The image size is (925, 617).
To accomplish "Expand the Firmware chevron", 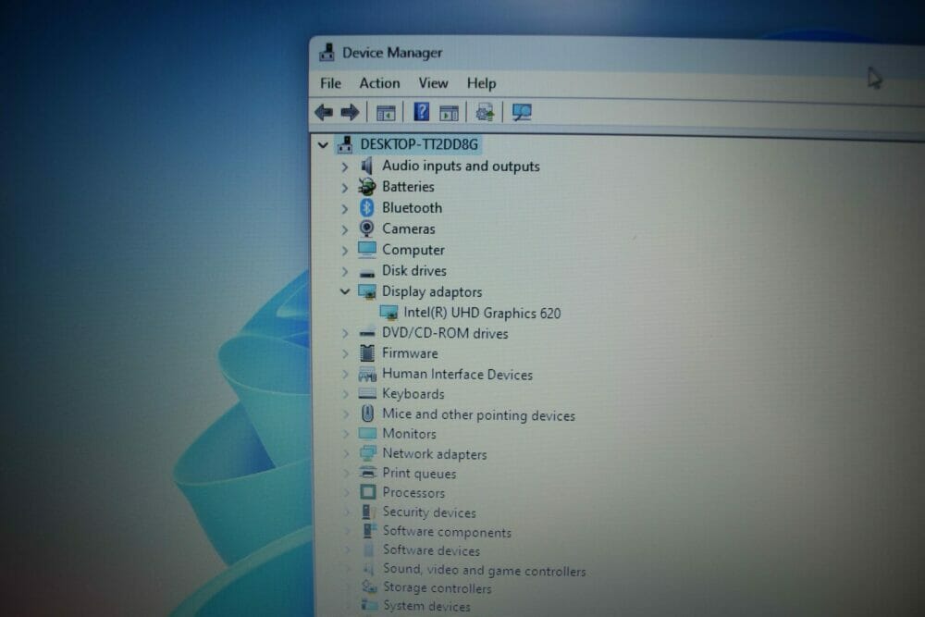I will click(345, 354).
